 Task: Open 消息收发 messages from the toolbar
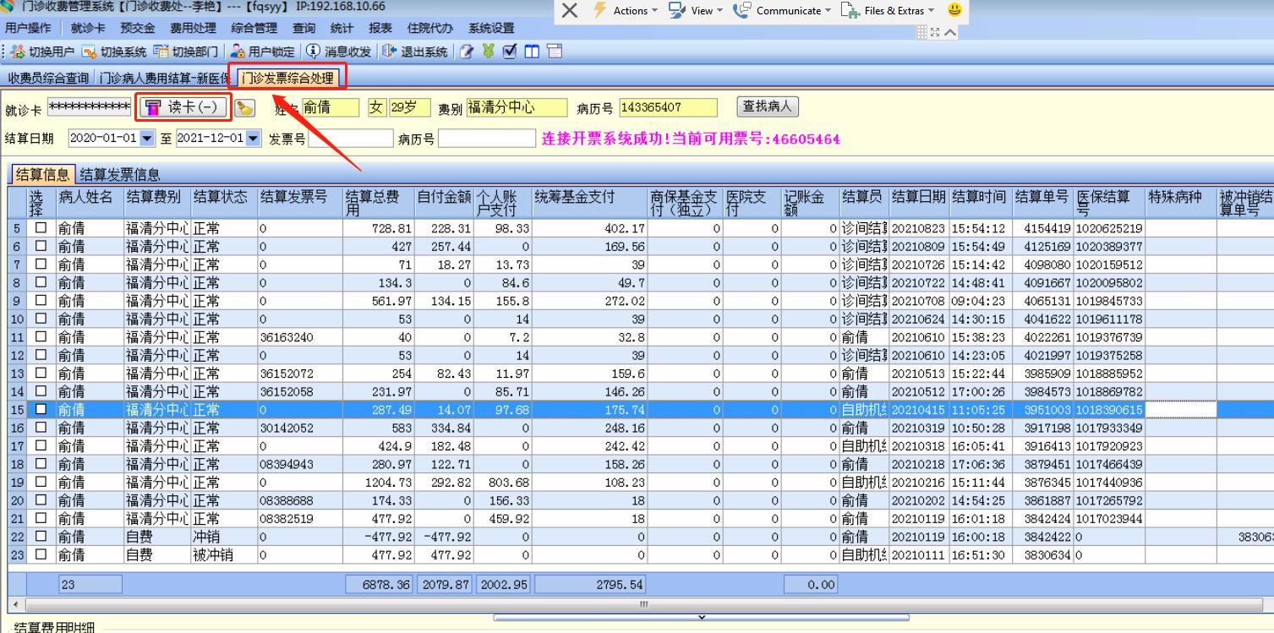tap(313, 52)
